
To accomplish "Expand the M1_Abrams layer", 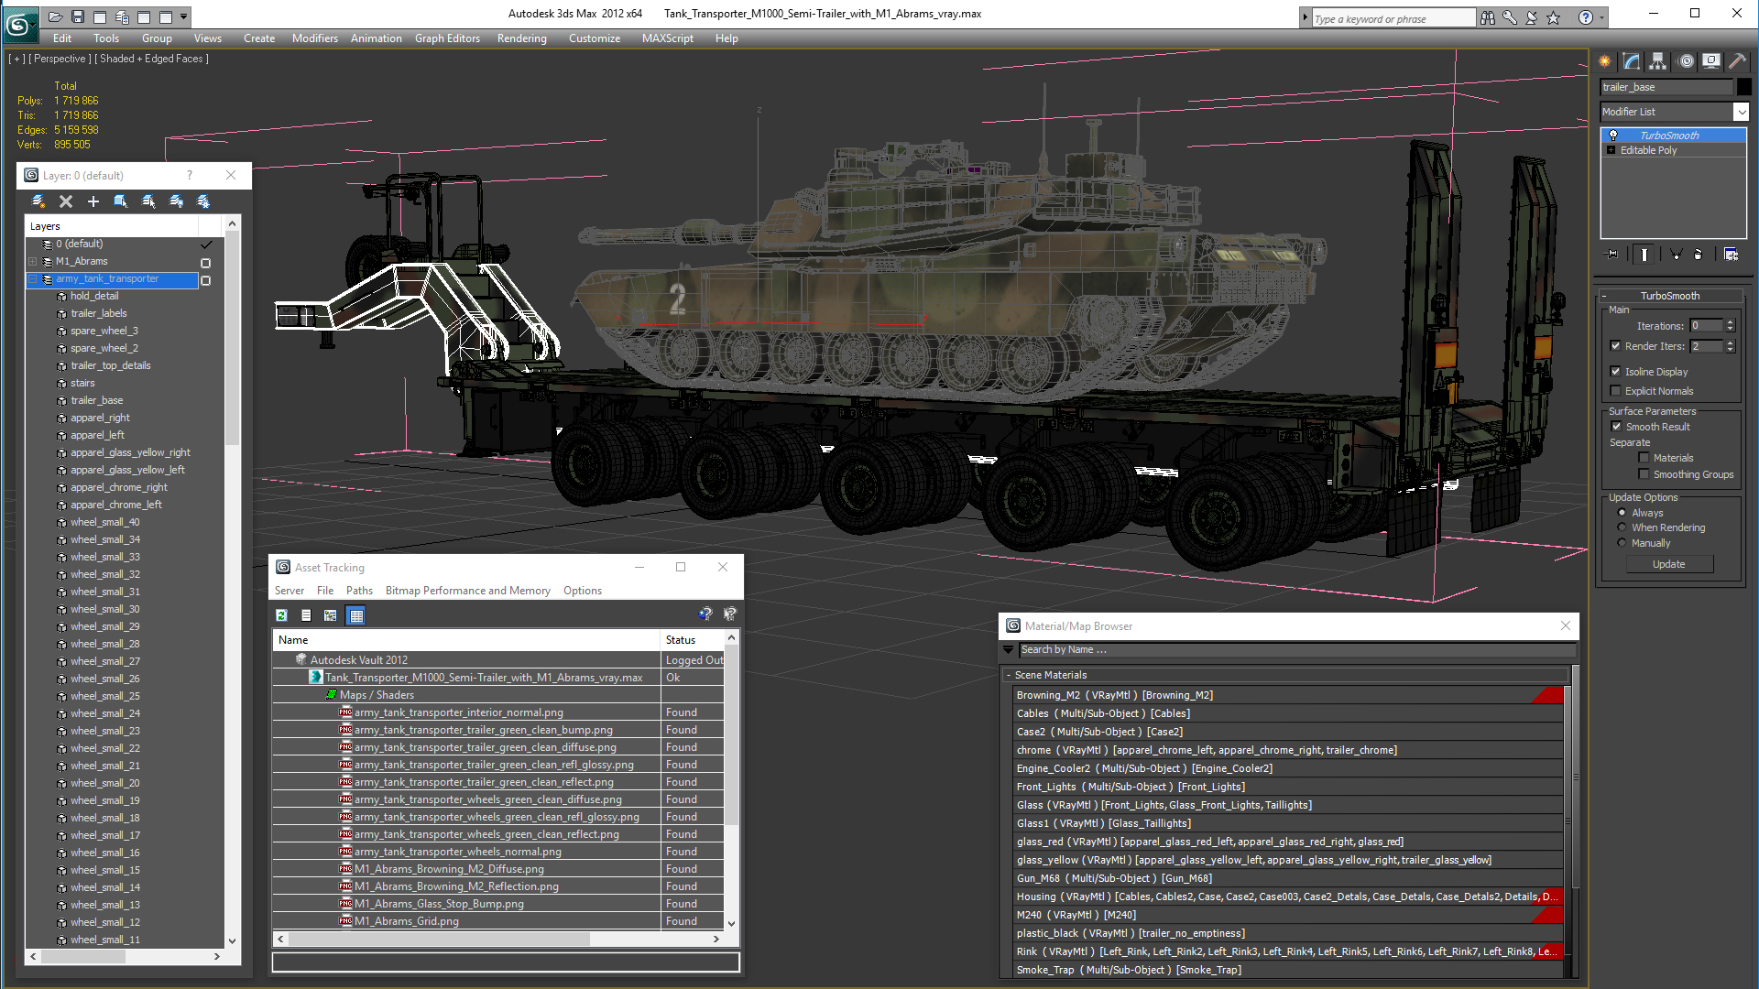I will coord(33,262).
